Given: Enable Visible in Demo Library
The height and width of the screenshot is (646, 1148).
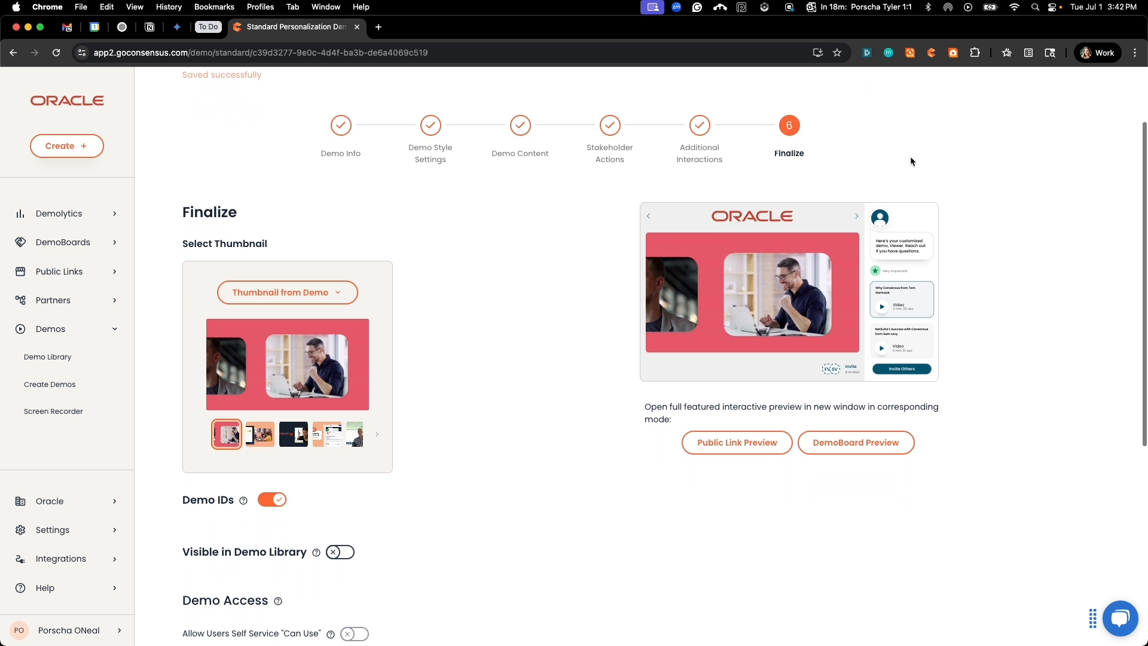Looking at the screenshot, I should 340,551.
